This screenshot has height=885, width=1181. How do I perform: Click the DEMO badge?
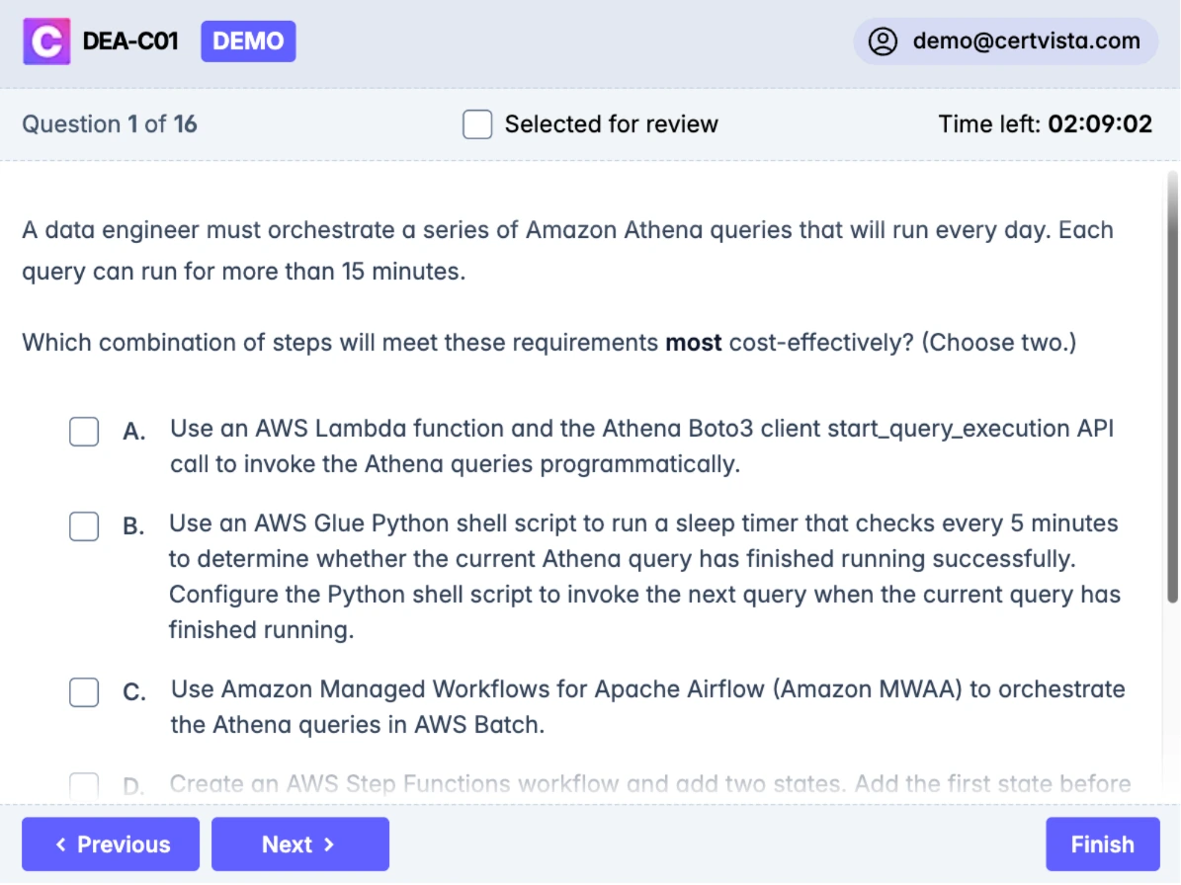click(248, 41)
